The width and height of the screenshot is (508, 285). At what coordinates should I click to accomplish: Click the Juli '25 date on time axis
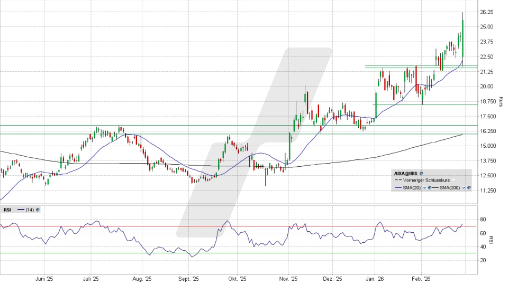(x=91, y=279)
